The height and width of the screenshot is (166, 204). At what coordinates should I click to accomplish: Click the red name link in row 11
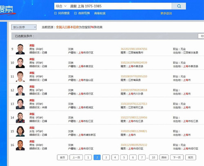tap(32, 73)
